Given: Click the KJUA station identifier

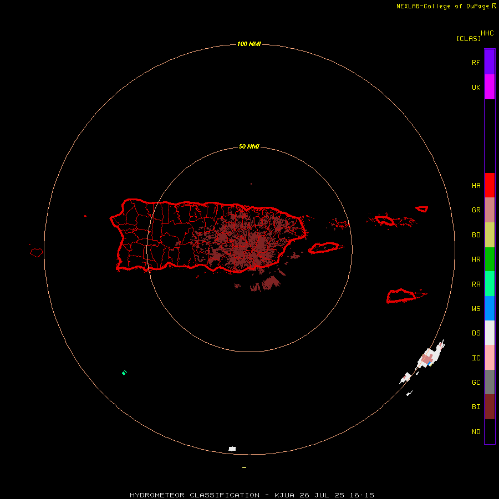Looking at the screenshot, I should pos(284,495).
